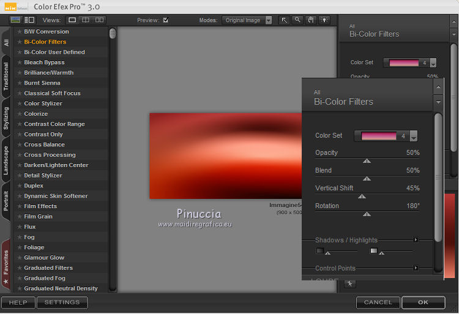Click the down arrow beside Bi-Color Filters enlarged header
This screenshot has height=314, width=459.
point(438,102)
